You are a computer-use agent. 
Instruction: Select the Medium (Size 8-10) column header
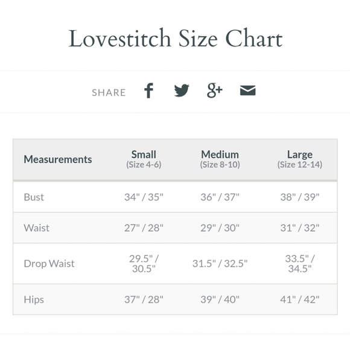(220, 159)
